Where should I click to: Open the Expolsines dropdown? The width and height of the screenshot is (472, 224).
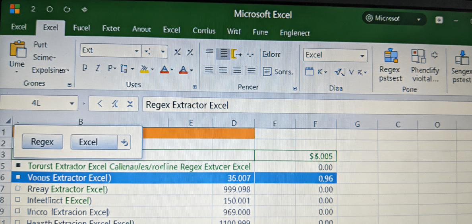point(50,70)
